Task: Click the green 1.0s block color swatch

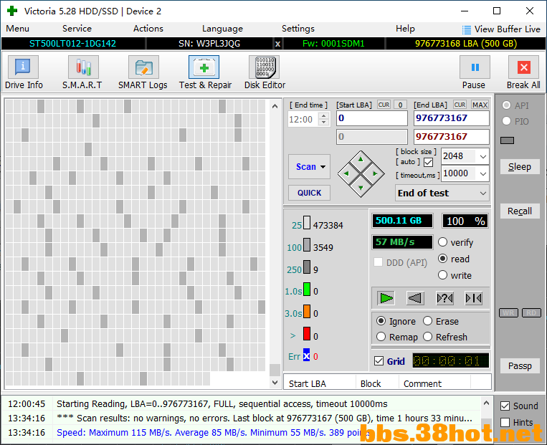Action: tap(307, 290)
